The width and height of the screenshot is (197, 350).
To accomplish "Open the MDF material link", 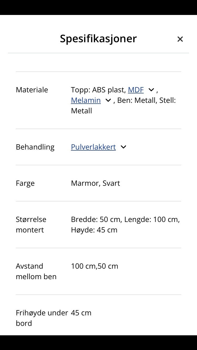I will [x=136, y=90].
